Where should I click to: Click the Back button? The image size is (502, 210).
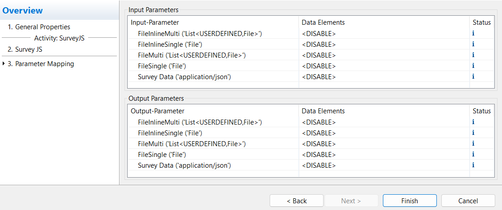coord(296,201)
